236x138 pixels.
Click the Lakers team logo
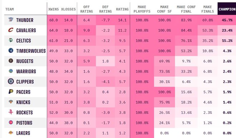[11, 133]
